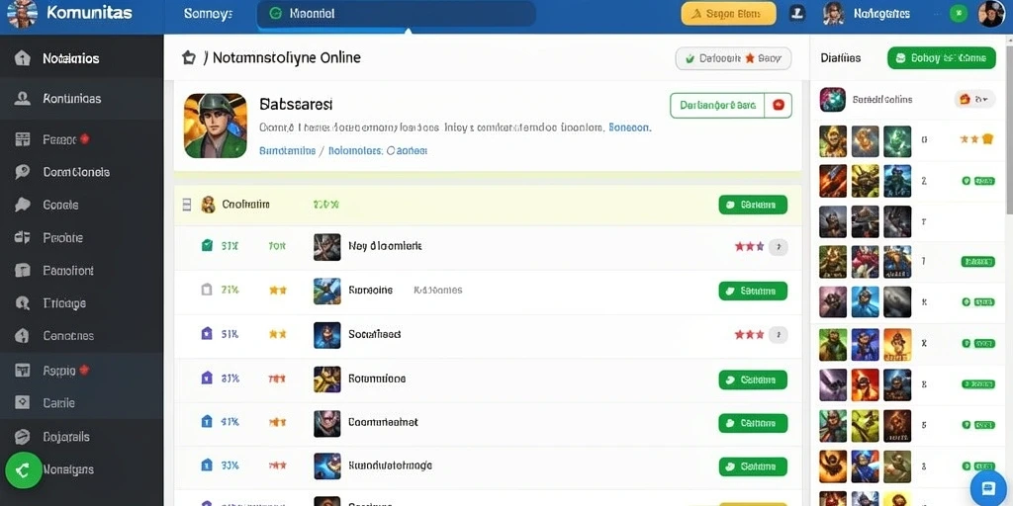Click the green Bobey button in right panel

tap(942, 58)
